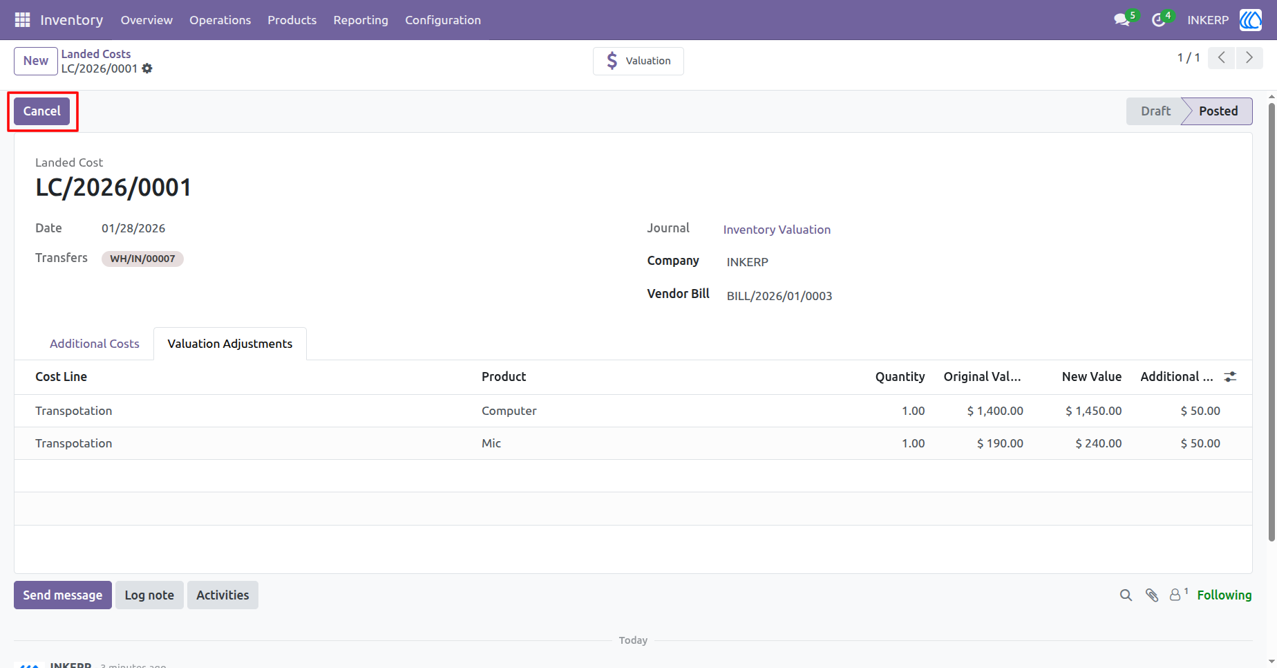Click Send message button
1277x668 pixels.
[x=63, y=595]
